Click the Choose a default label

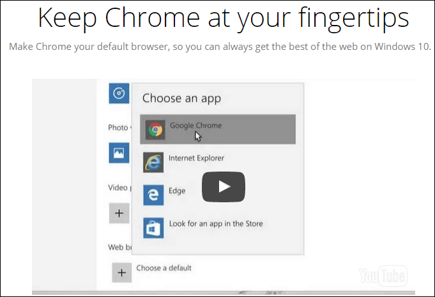pos(164,268)
